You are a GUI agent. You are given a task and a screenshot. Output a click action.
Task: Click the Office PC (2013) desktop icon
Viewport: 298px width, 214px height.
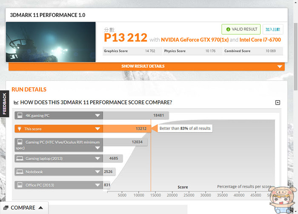tap(20, 185)
